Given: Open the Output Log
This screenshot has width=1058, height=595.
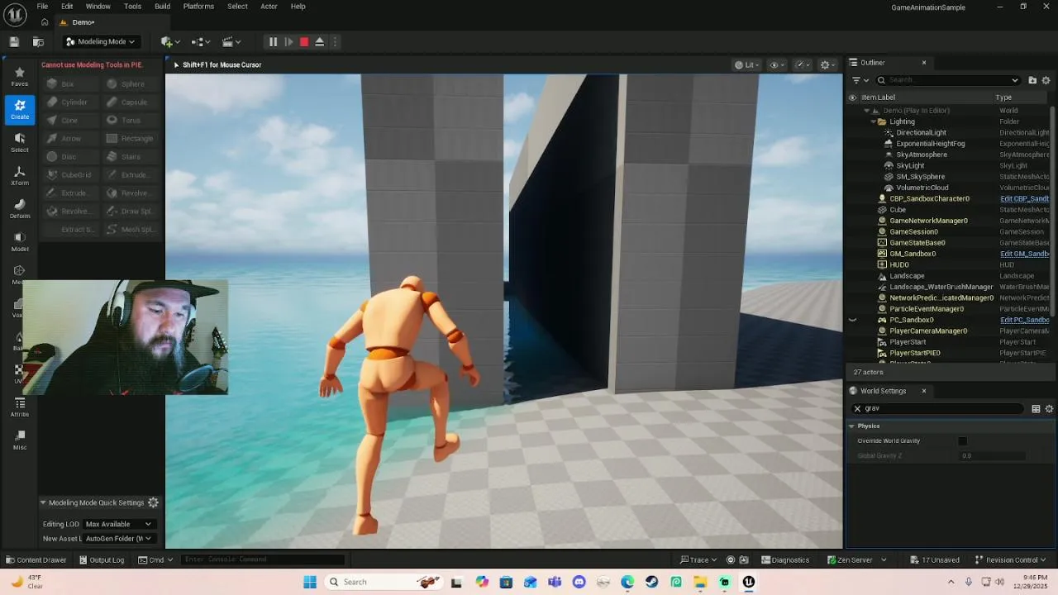Looking at the screenshot, I should (101, 559).
